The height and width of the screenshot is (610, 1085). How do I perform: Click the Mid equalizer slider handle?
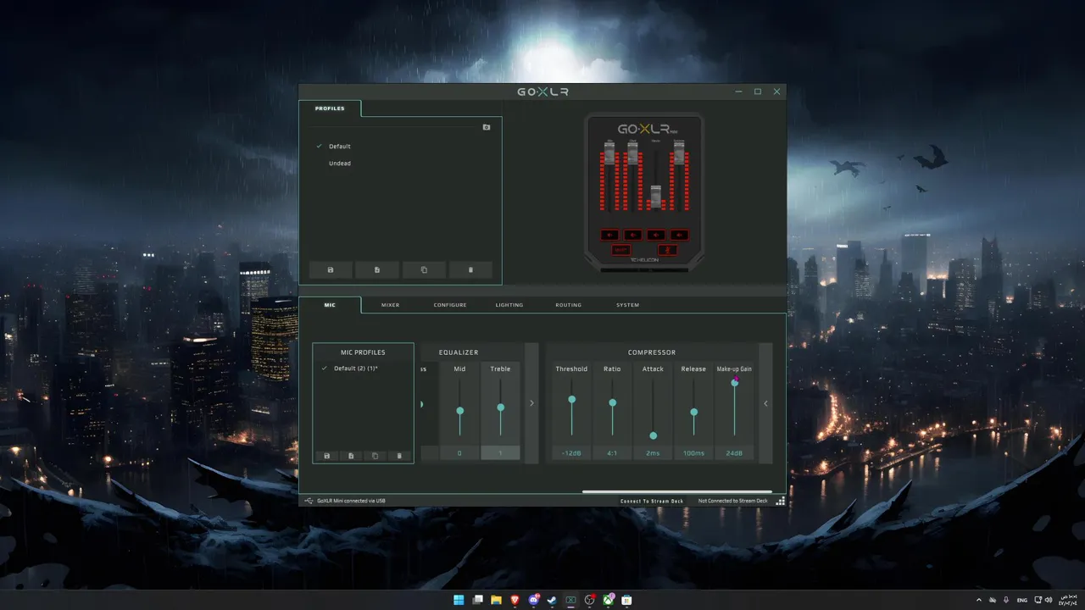[460, 410]
